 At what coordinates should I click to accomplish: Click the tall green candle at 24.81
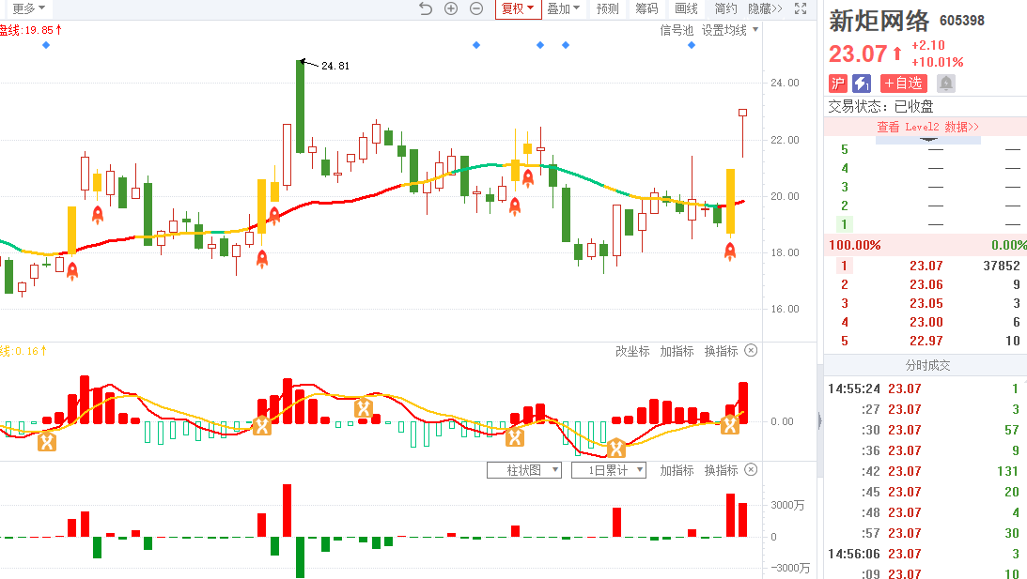[x=300, y=107]
